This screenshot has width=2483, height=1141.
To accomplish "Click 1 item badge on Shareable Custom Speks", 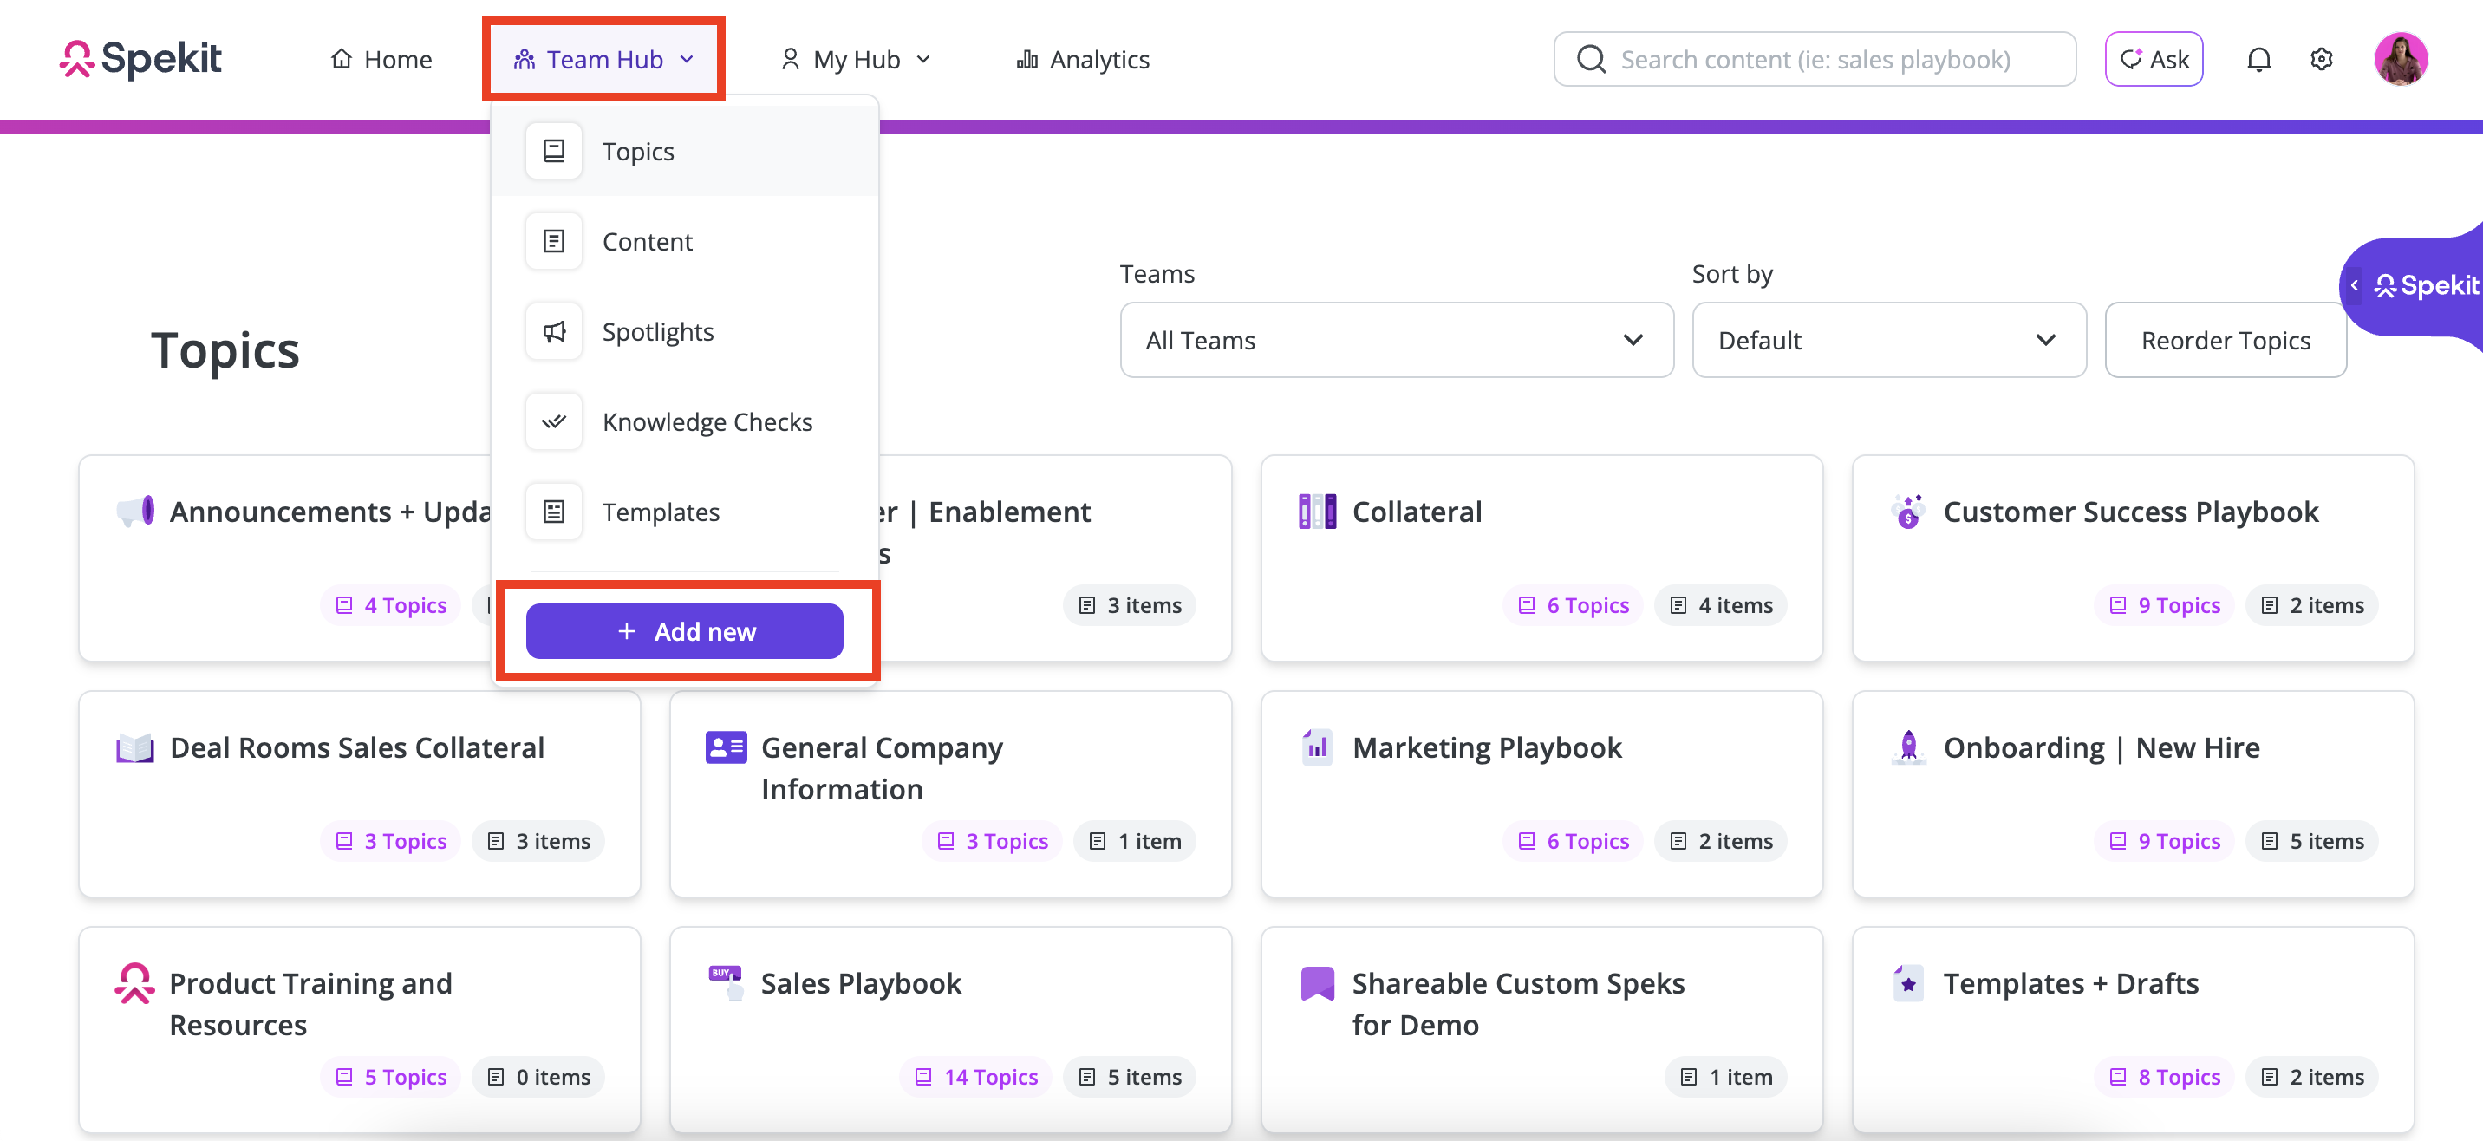I will coord(1725,1077).
